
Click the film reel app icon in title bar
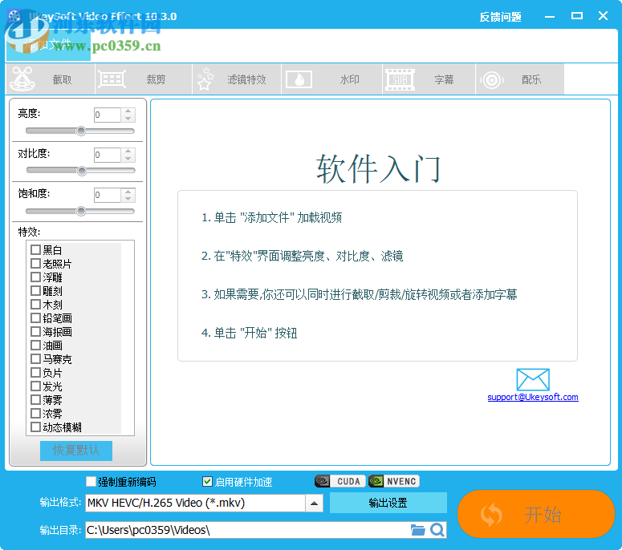tap(14, 16)
